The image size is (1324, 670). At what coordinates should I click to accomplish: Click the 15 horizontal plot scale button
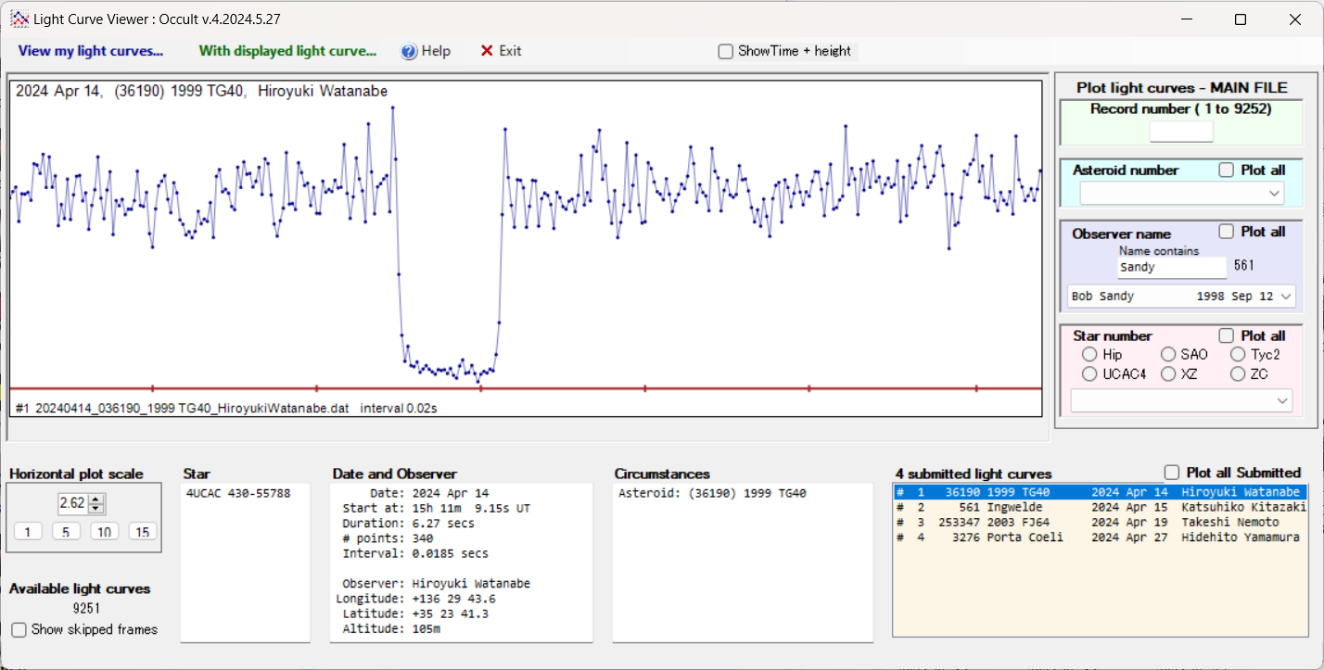click(142, 531)
